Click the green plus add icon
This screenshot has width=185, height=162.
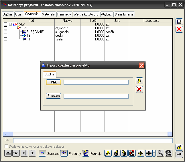tap(149, 153)
